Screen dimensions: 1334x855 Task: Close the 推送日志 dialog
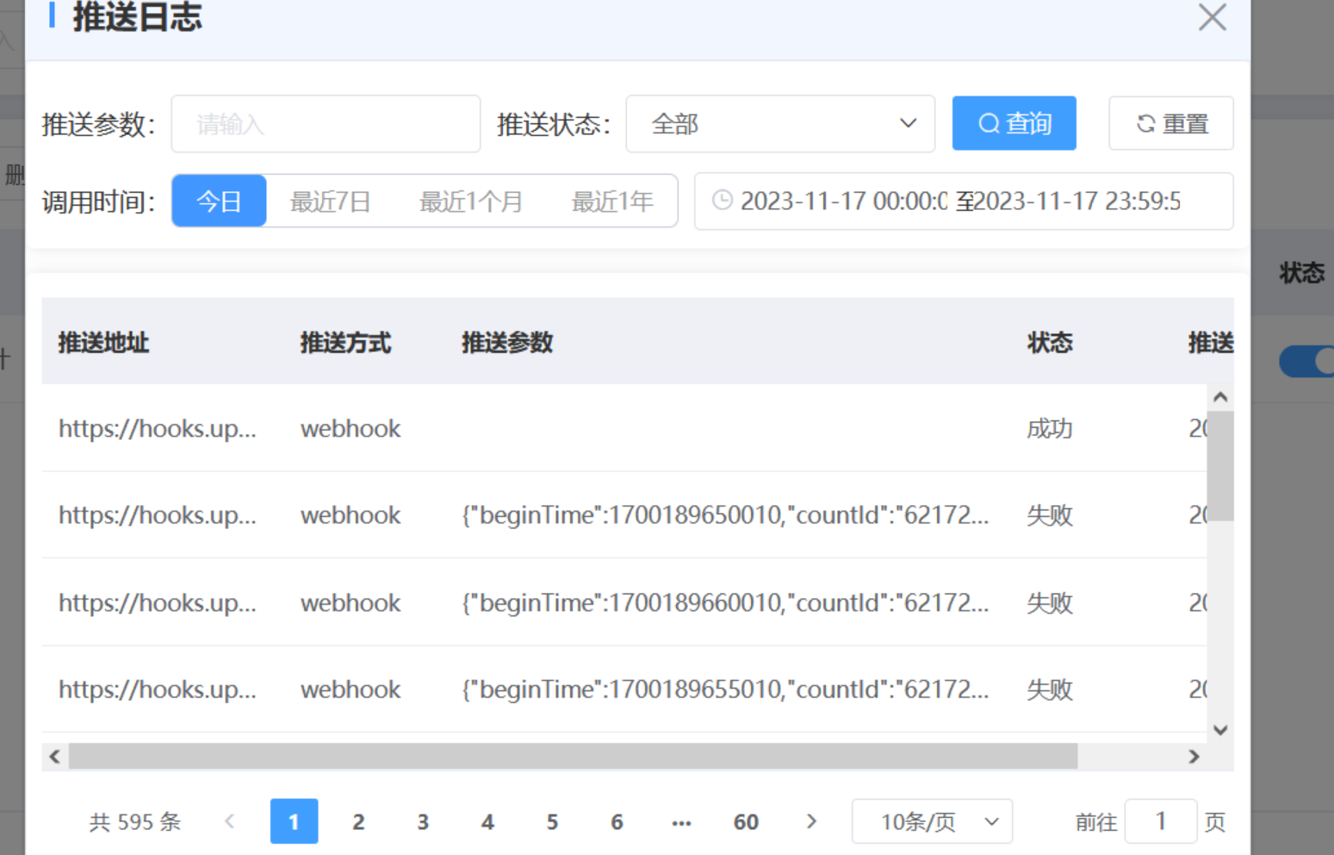pyautogui.click(x=1212, y=17)
